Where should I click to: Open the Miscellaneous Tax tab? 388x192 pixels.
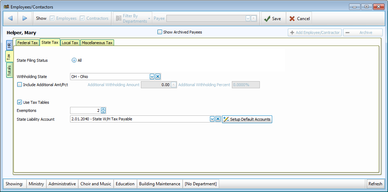click(x=97, y=43)
